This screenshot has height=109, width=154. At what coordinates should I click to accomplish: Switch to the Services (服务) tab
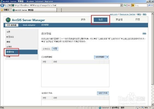pyautogui.click(x=83, y=19)
